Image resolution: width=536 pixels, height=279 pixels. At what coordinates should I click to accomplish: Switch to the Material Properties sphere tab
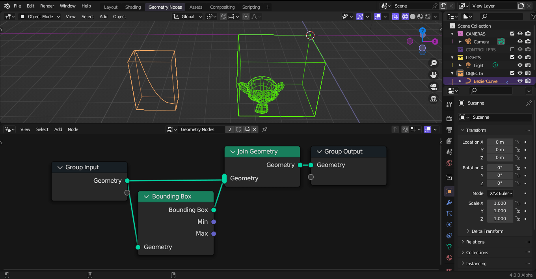click(449, 258)
